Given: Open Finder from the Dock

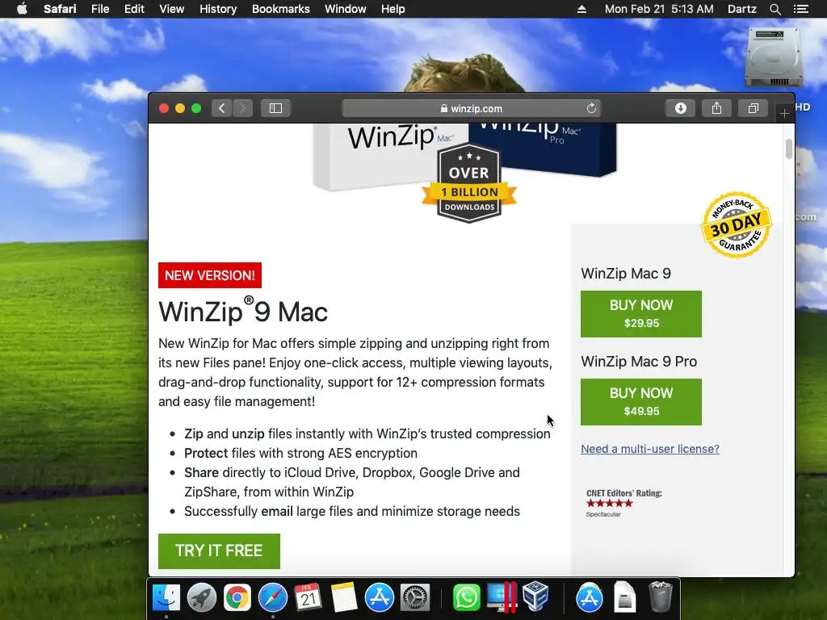Looking at the screenshot, I should (x=166, y=598).
